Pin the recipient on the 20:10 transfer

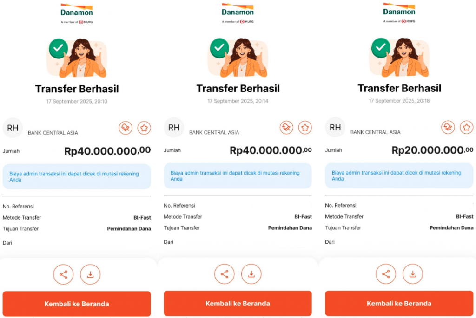(x=126, y=128)
